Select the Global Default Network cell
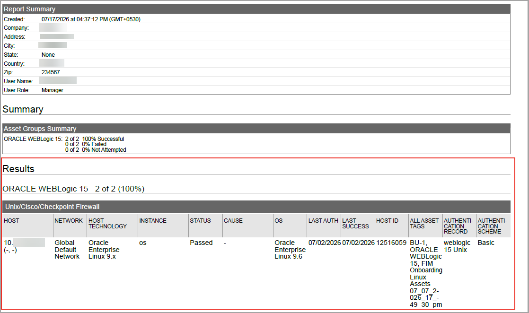The image size is (529, 313). click(67, 250)
